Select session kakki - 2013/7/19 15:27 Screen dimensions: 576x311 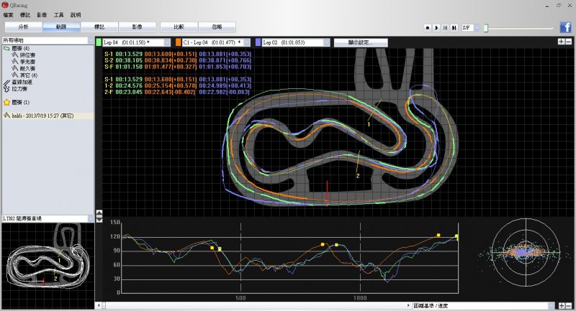pyautogui.click(x=48, y=116)
